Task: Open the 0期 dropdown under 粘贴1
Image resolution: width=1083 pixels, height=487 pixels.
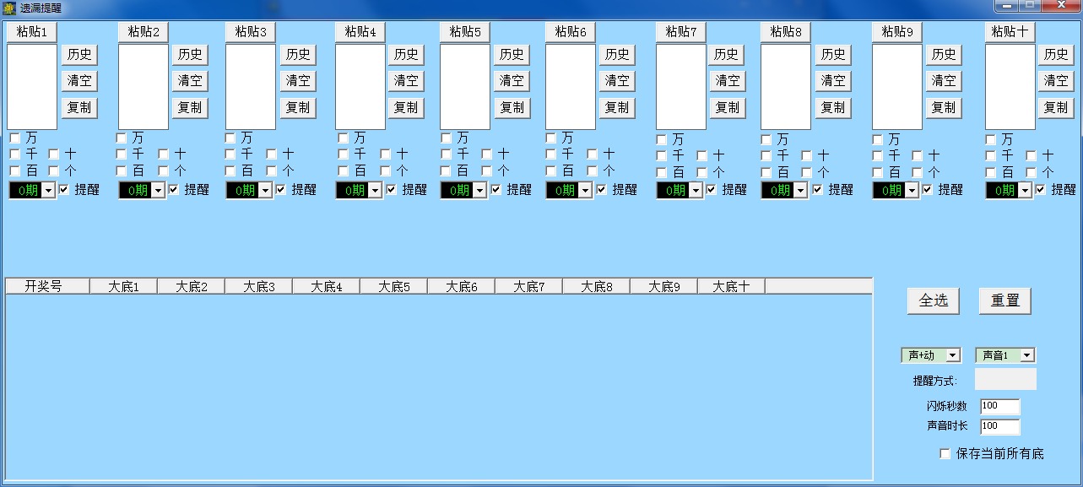Action: click(48, 191)
